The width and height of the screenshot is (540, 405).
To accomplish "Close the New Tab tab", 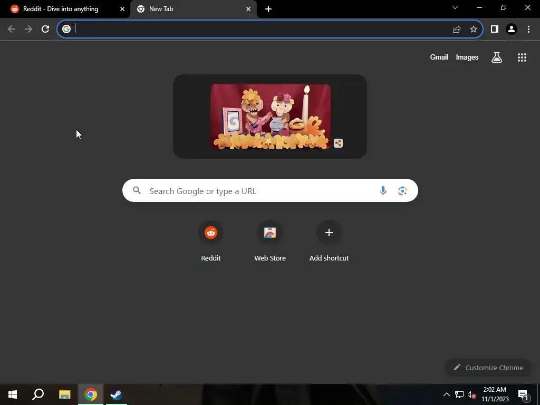I will [248, 9].
